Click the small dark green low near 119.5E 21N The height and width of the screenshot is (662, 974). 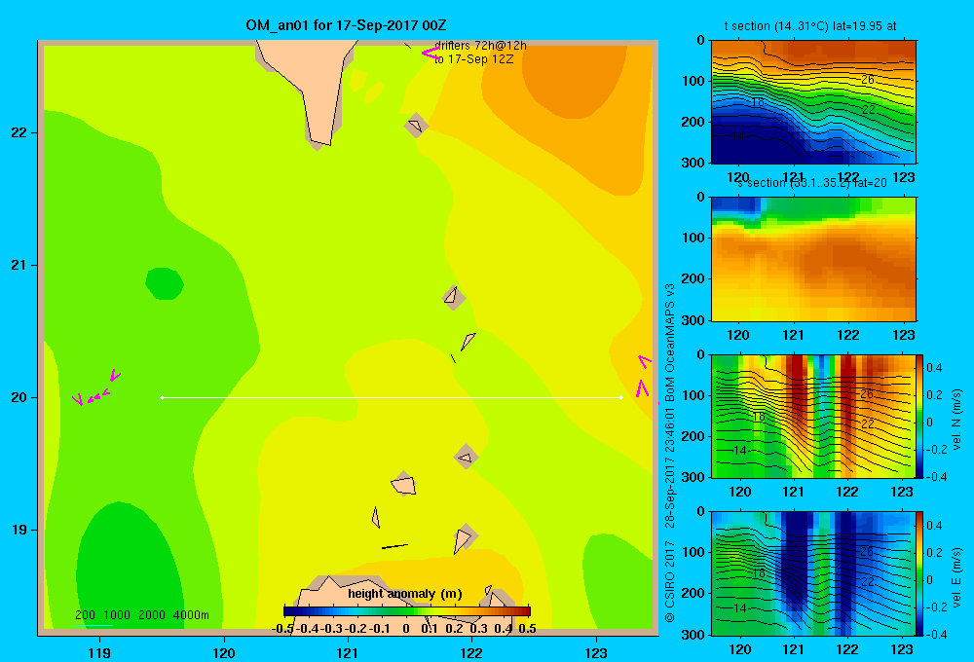coord(165,284)
